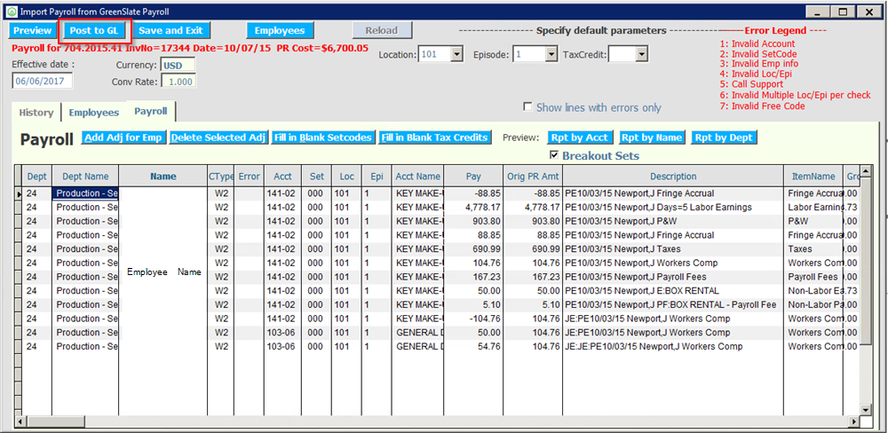Click the grid scroll up arrow
Screen dimensions: 888x433
(865, 171)
